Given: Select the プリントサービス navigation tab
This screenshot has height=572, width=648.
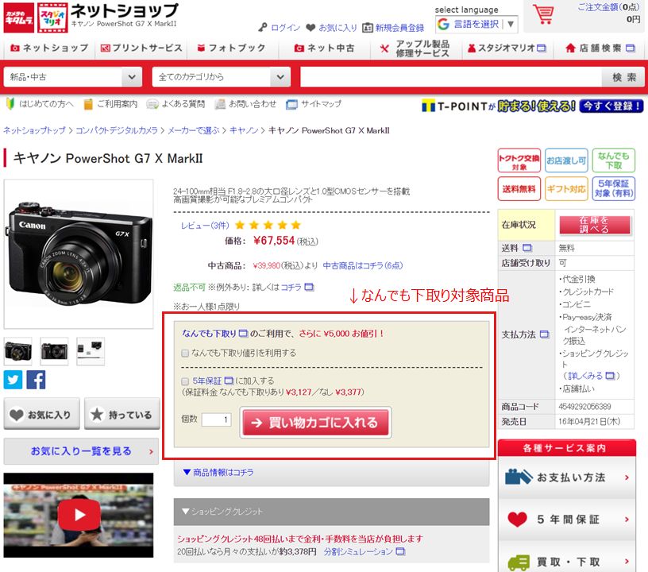Looking at the screenshot, I should pos(141,48).
